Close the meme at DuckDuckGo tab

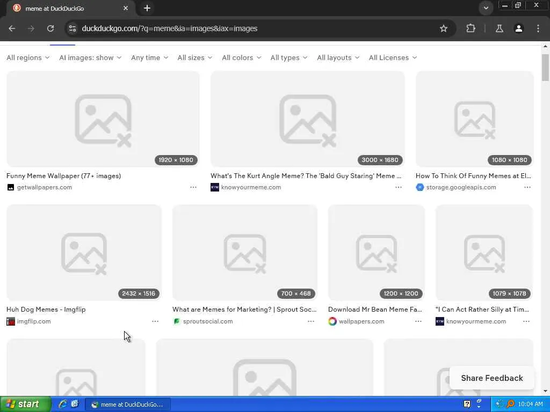126,8
